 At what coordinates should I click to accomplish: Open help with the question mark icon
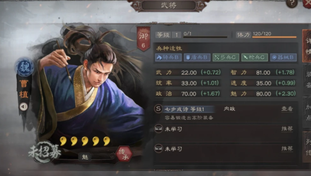(x=292, y=3)
